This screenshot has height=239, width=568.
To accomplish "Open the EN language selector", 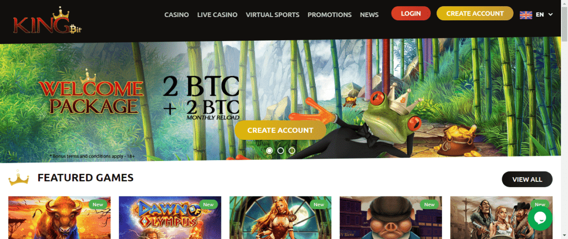I will click(536, 15).
